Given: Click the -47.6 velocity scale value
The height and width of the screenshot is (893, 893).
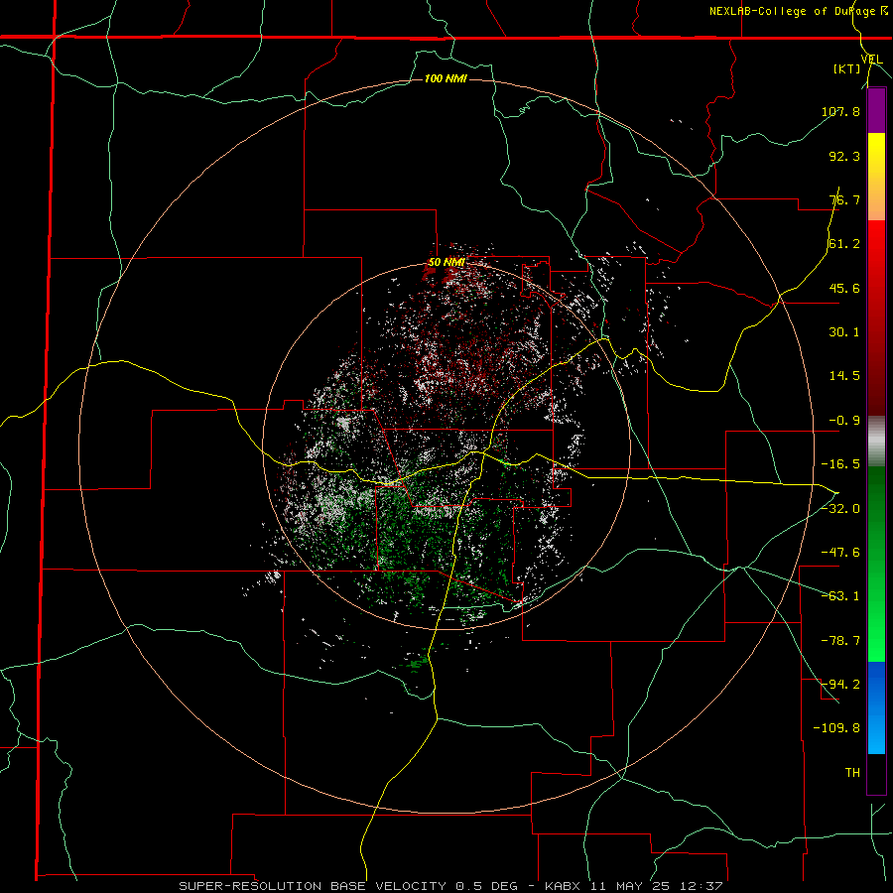Looking at the screenshot, I should click(x=840, y=553).
